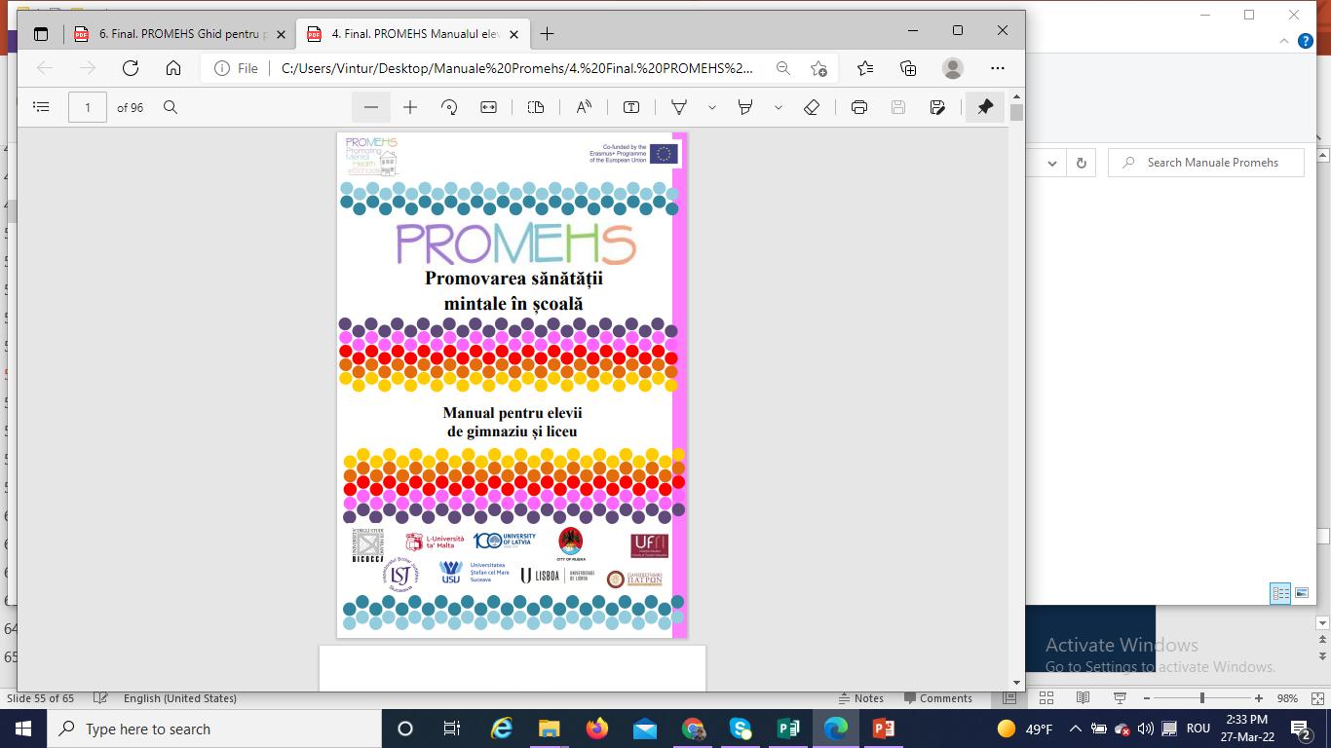Screen dimensions: 1331x748
Task: Add this page to favorites
Action: pyautogui.click(x=818, y=68)
